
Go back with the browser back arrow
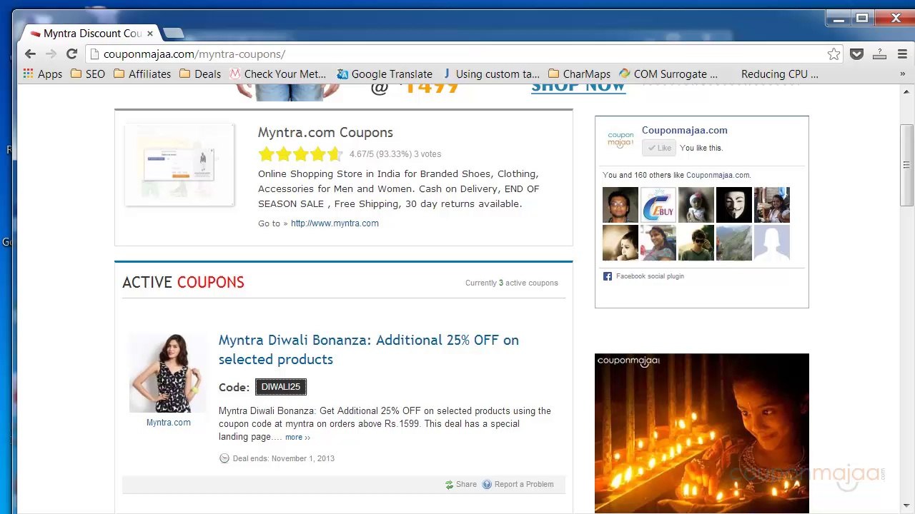30,54
